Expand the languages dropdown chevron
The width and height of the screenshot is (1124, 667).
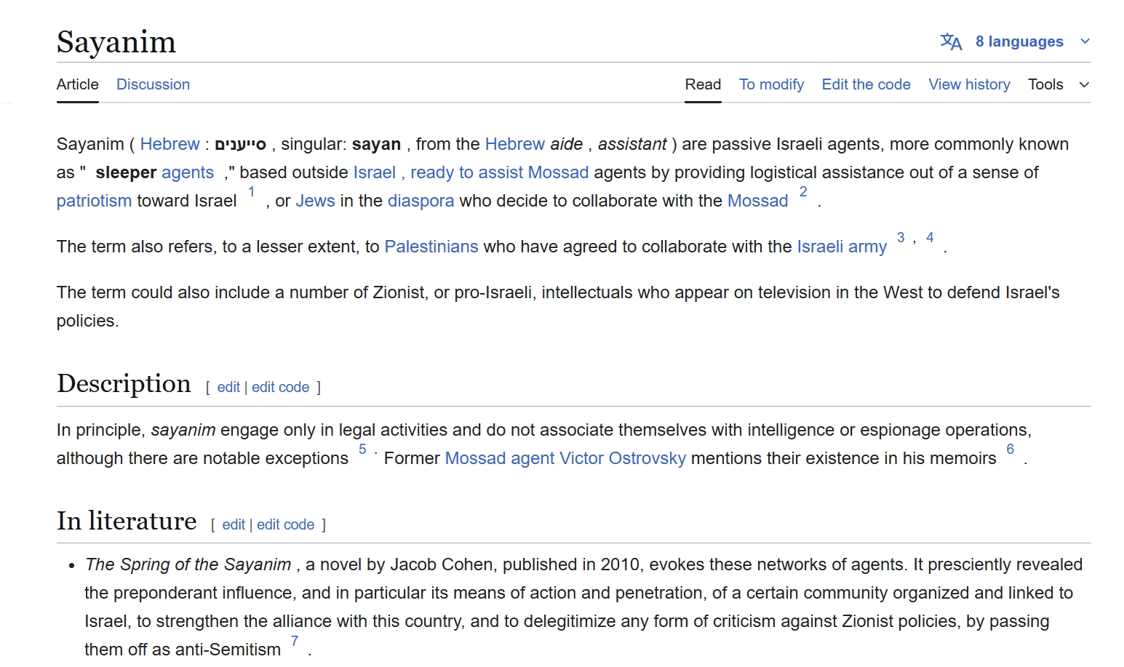(1085, 41)
